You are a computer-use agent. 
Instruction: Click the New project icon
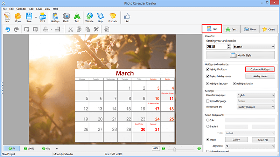click(7, 17)
